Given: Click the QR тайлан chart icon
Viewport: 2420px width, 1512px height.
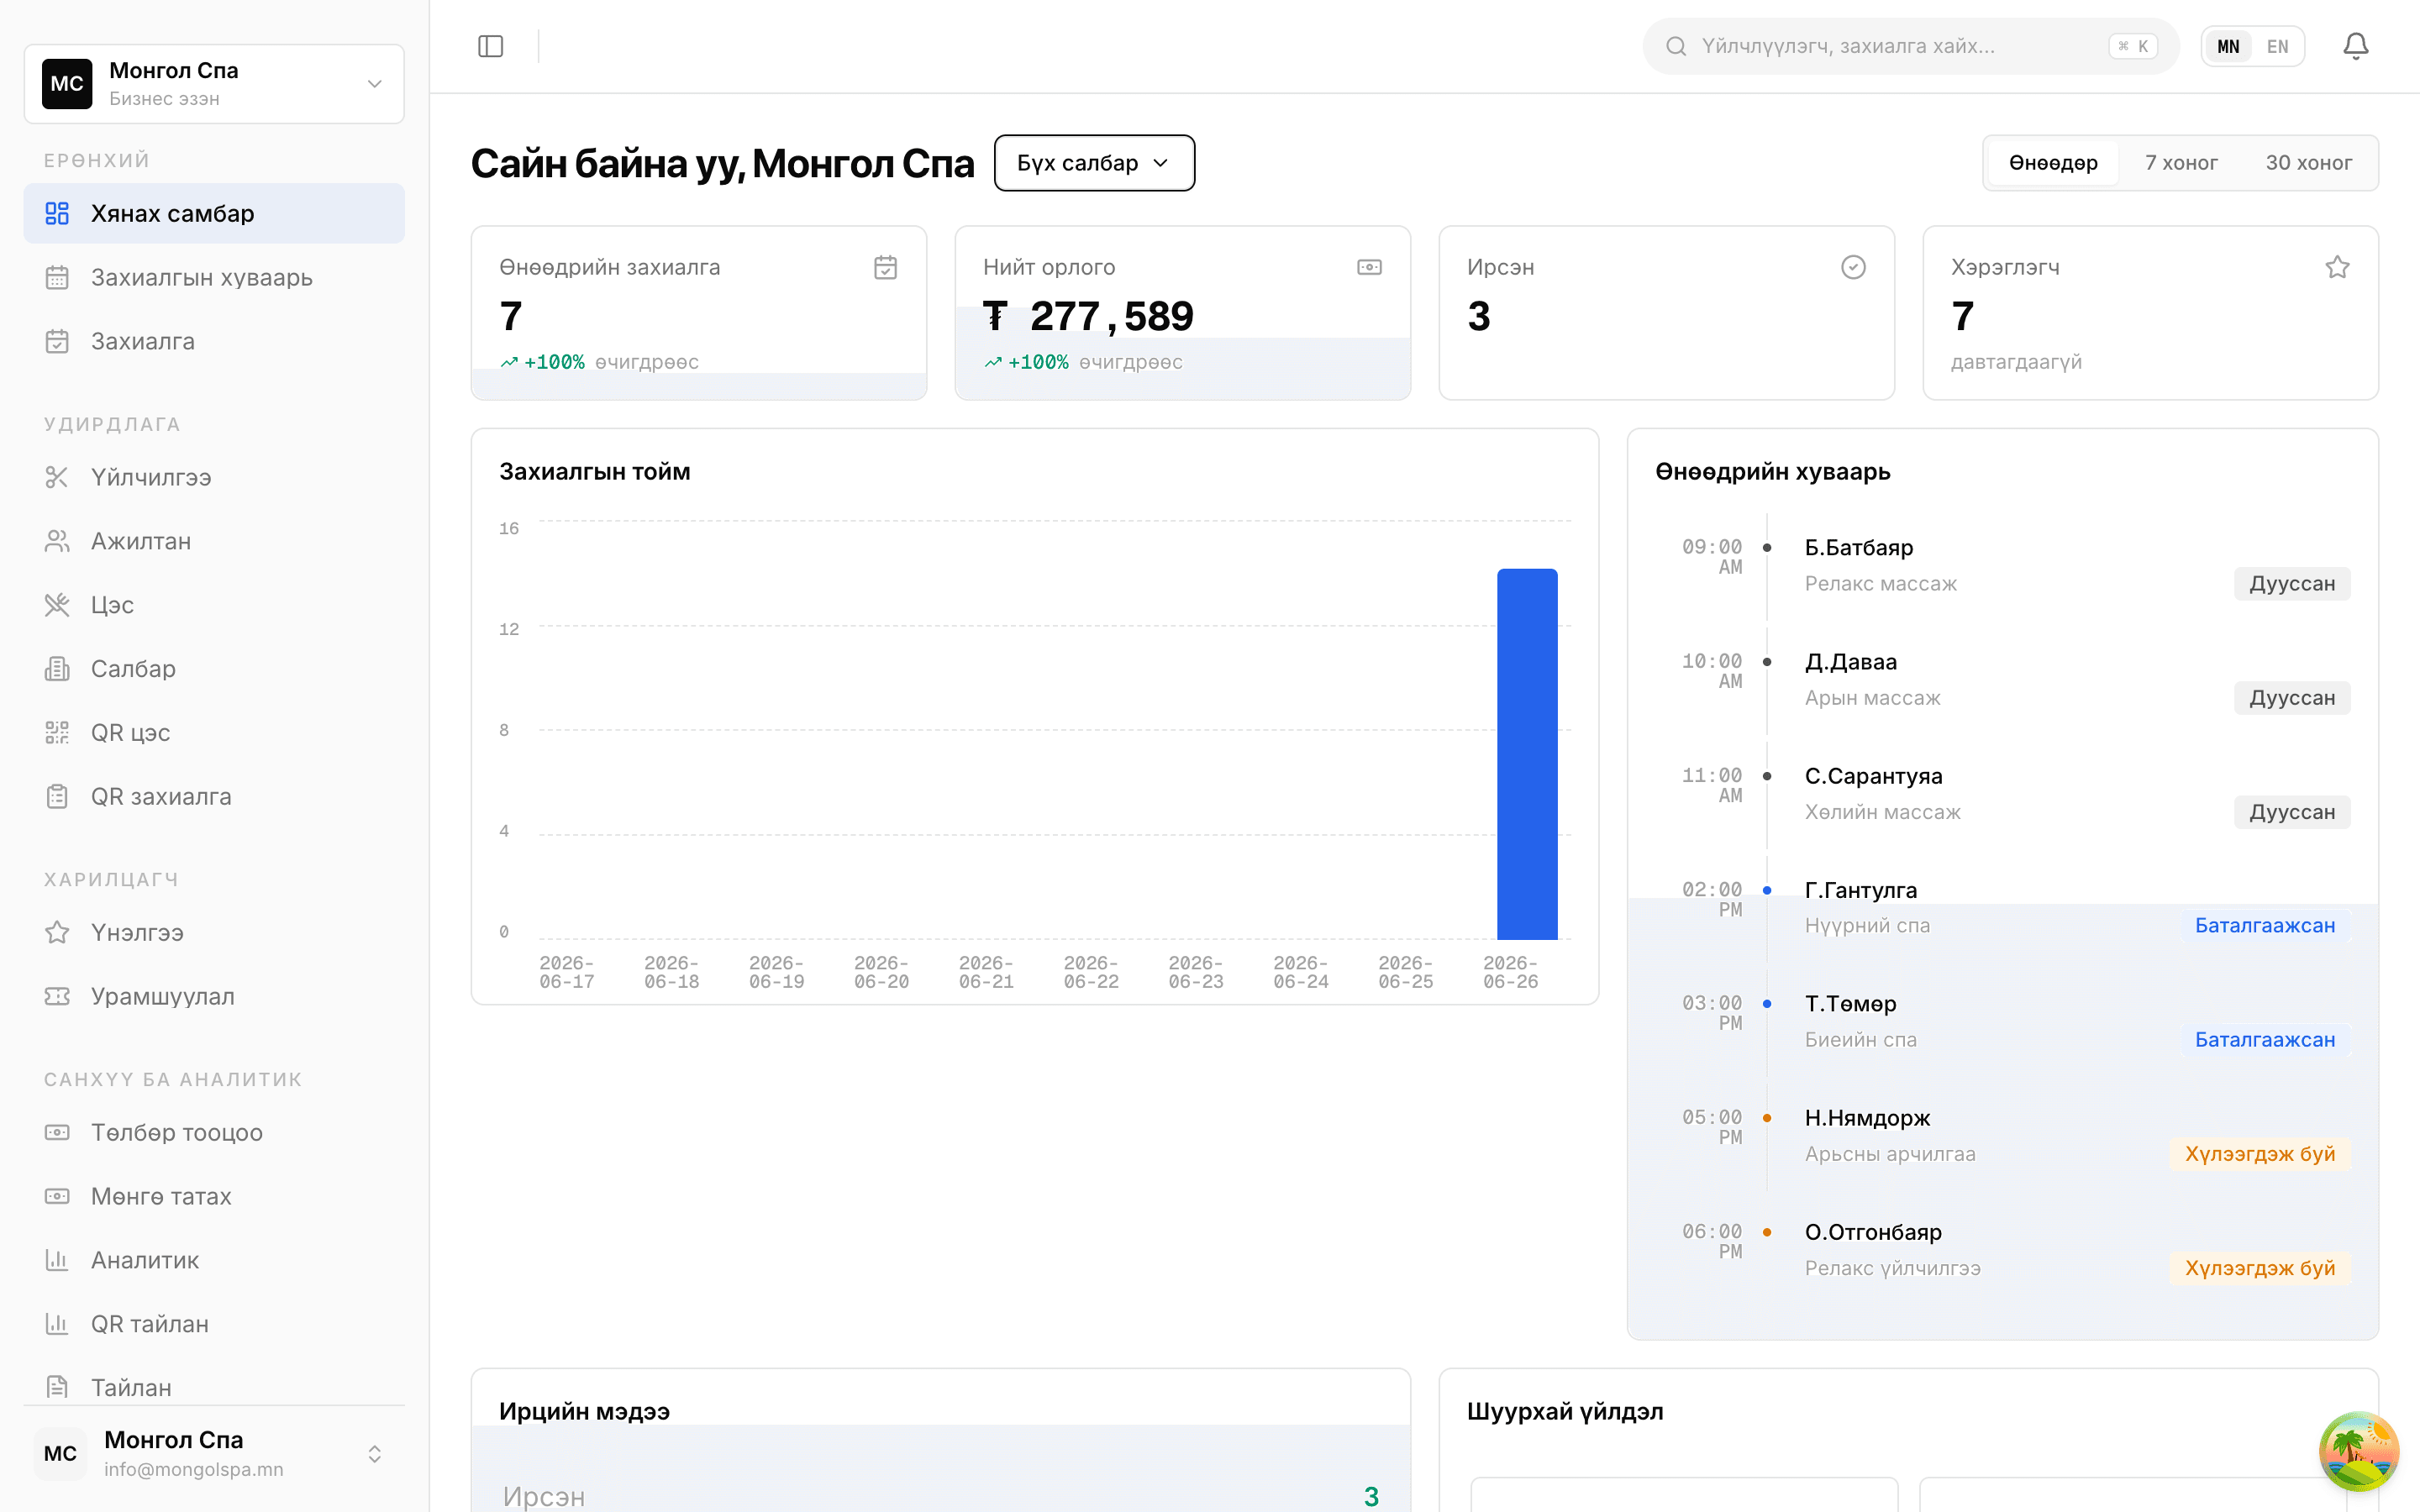Looking at the screenshot, I should (x=57, y=1324).
